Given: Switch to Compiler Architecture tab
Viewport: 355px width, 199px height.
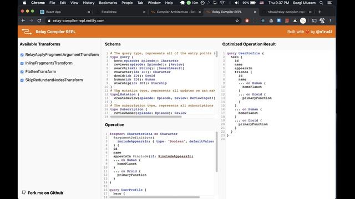Looking at the screenshot, I should [x=176, y=12].
